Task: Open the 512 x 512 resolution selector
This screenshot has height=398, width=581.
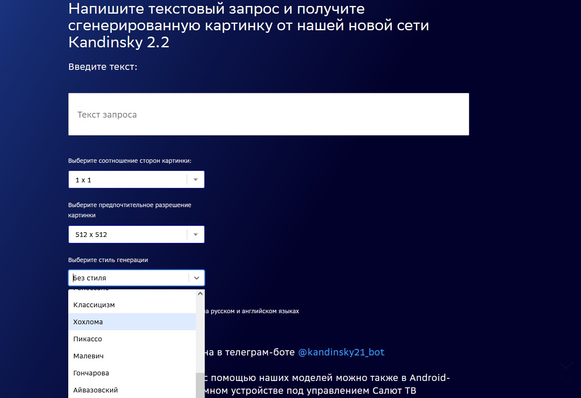Action: point(128,234)
